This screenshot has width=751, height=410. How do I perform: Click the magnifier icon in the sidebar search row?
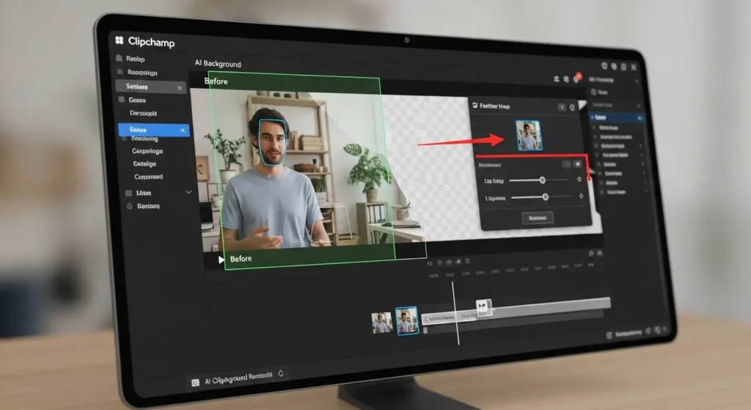pos(180,87)
